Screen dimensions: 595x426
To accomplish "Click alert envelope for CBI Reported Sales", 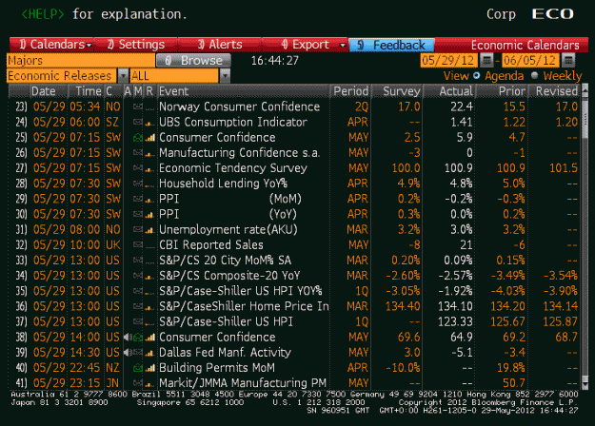I will click(138, 245).
